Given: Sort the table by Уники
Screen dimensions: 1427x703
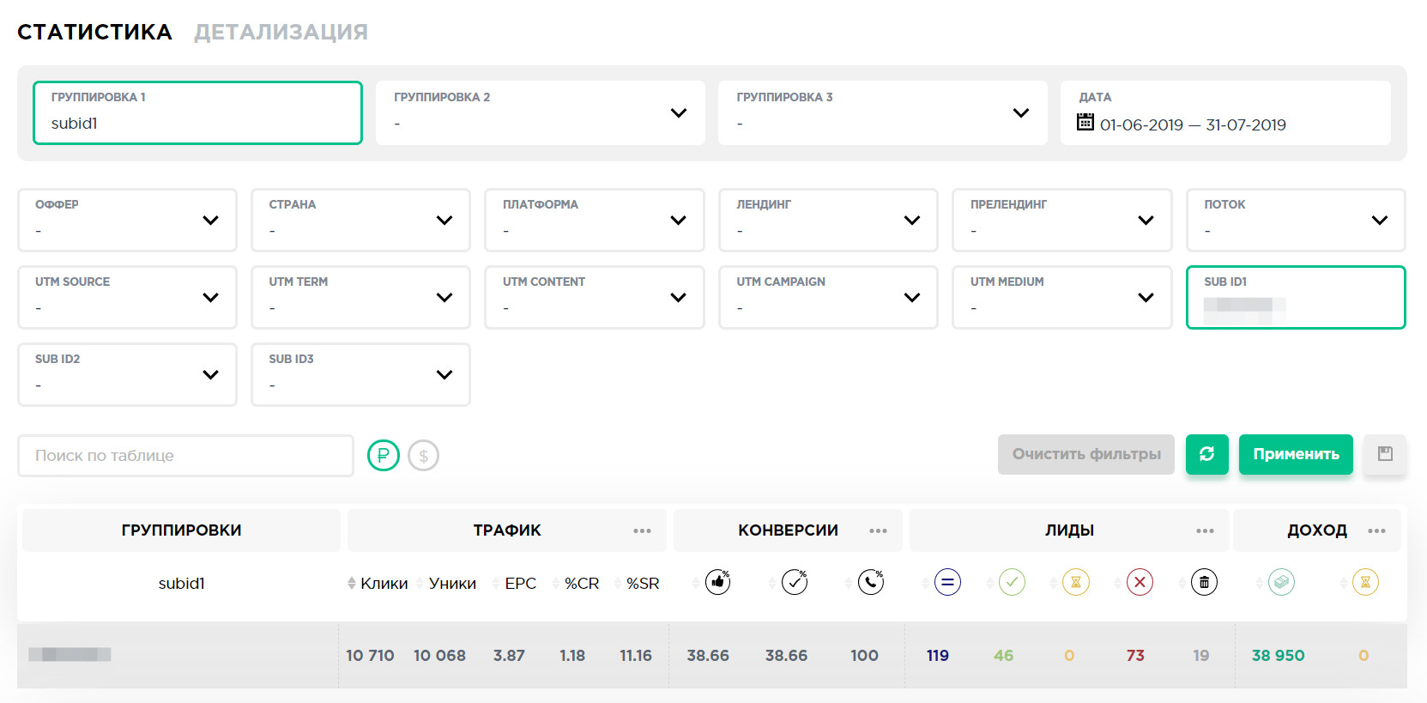Looking at the screenshot, I should [452, 584].
